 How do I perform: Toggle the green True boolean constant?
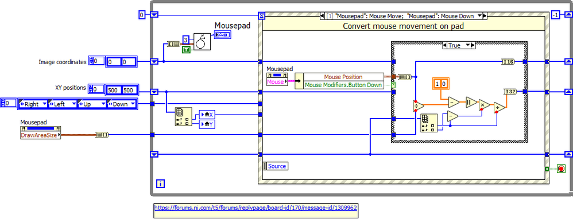186,49
